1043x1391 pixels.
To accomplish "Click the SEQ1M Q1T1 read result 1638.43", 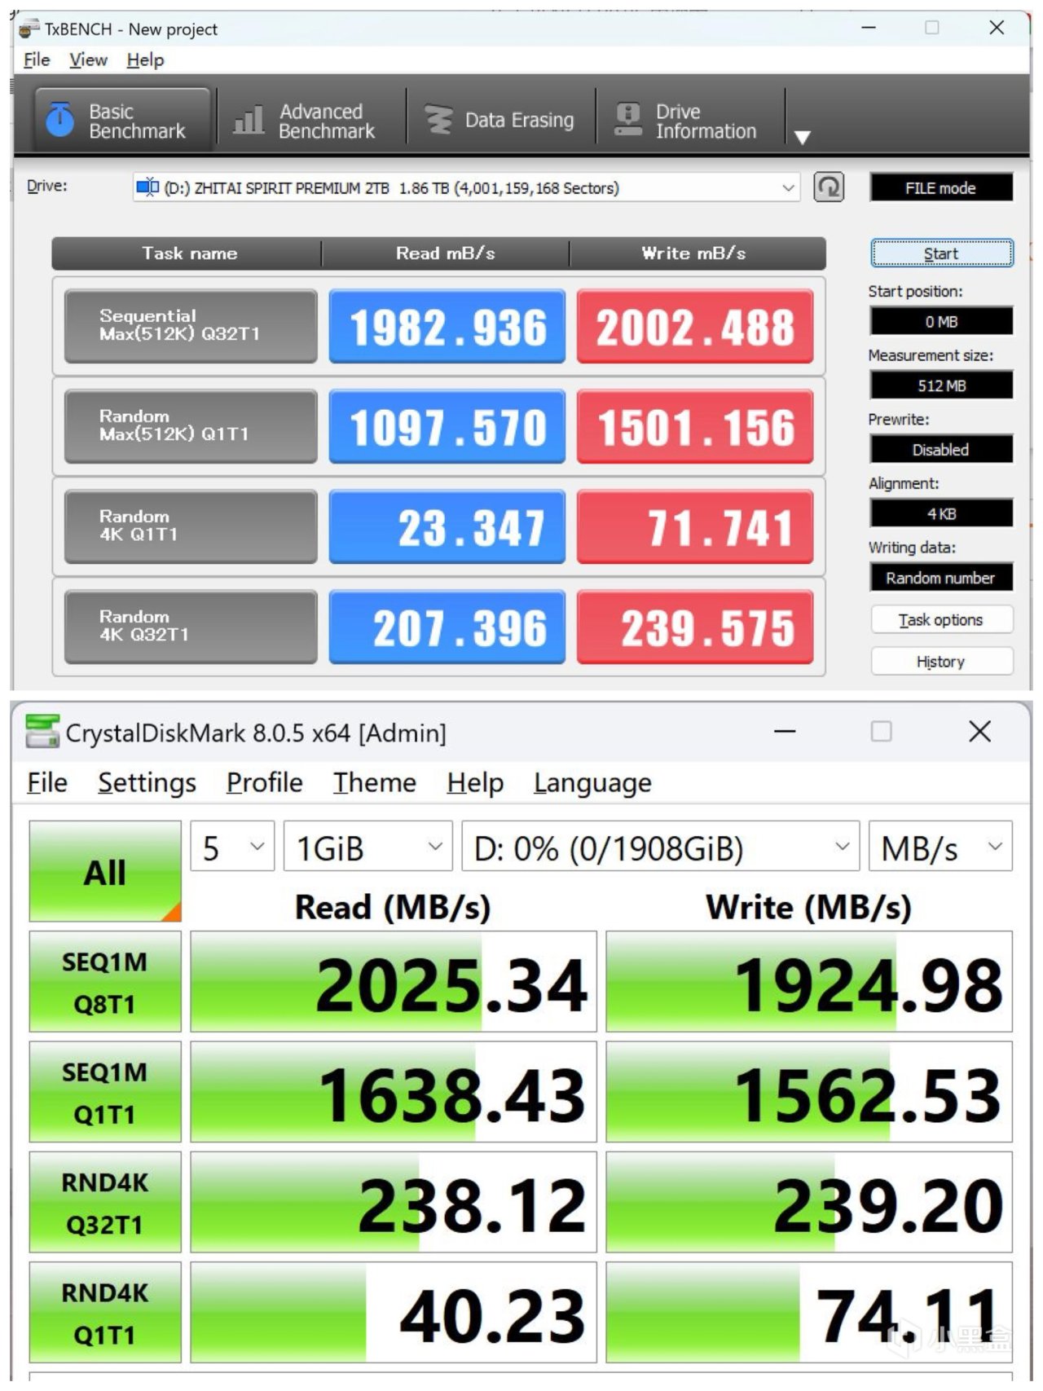I will click(394, 1092).
